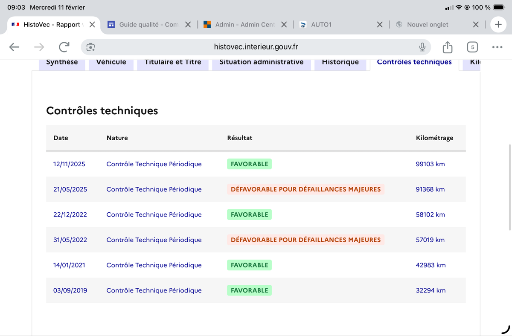Viewport: 512px width, 336px height.
Task: Select the Synthèse report tab
Action: pyautogui.click(x=62, y=62)
